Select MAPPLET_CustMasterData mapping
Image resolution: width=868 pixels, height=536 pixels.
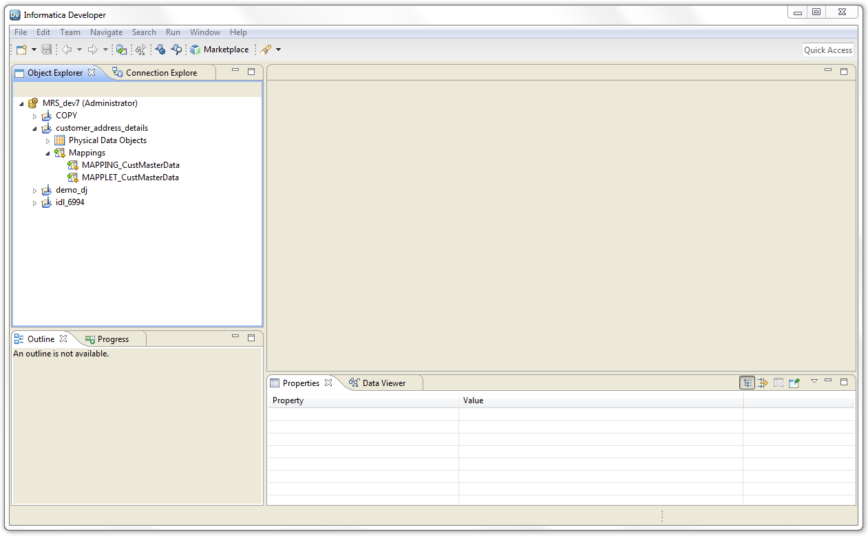click(x=130, y=178)
